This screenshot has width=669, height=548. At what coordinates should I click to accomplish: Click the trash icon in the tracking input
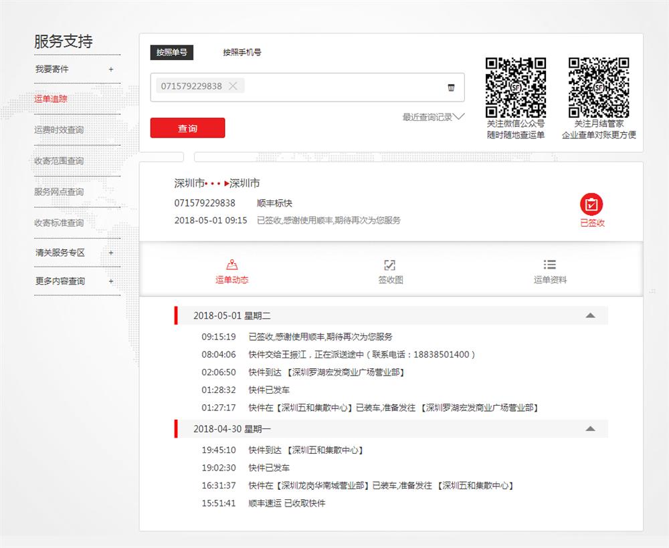pos(451,88)
